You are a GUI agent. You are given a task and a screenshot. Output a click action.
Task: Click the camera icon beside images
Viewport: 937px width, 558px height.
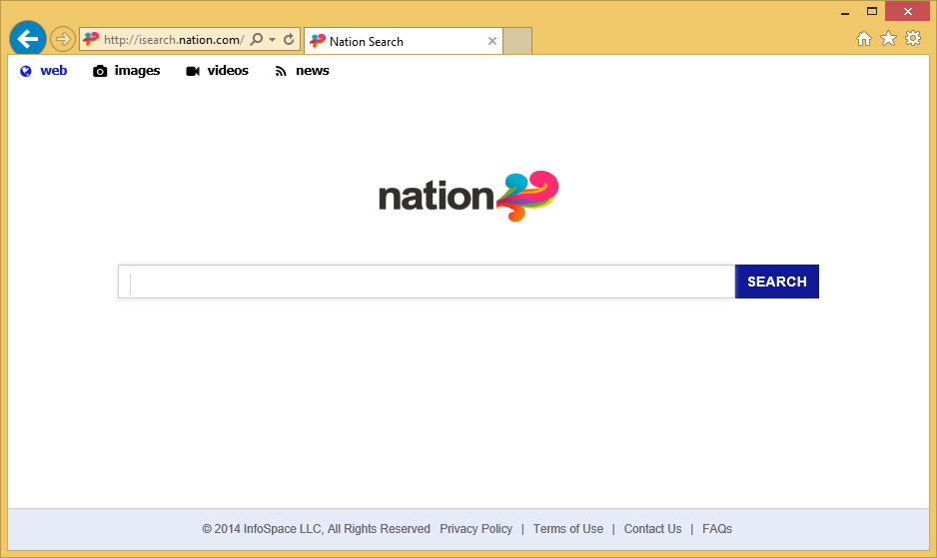100,71
